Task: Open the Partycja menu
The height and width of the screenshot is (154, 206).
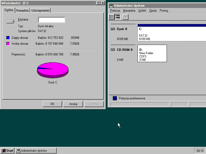Action: 115,11
